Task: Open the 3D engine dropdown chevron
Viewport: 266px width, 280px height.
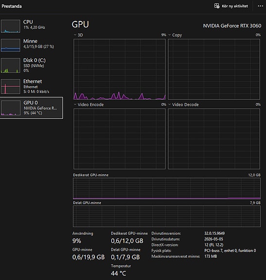Action: pyautogui.click(x=75, y=35)
